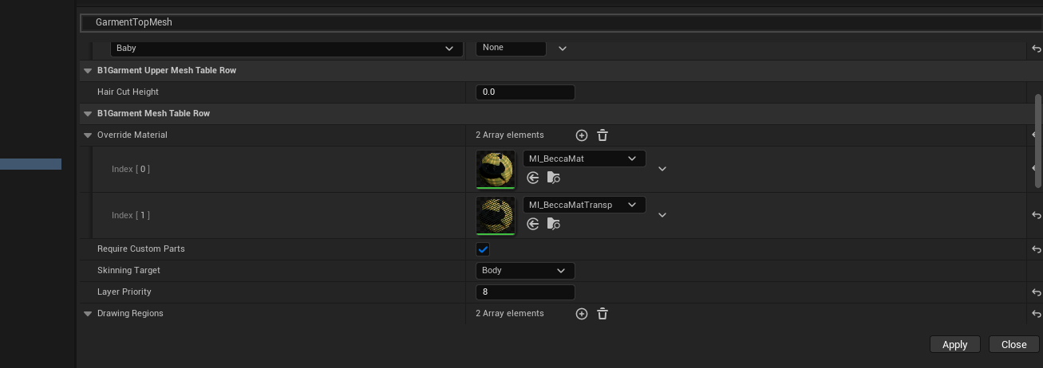Open the Baby dropdown menu

tap(286, 49)
